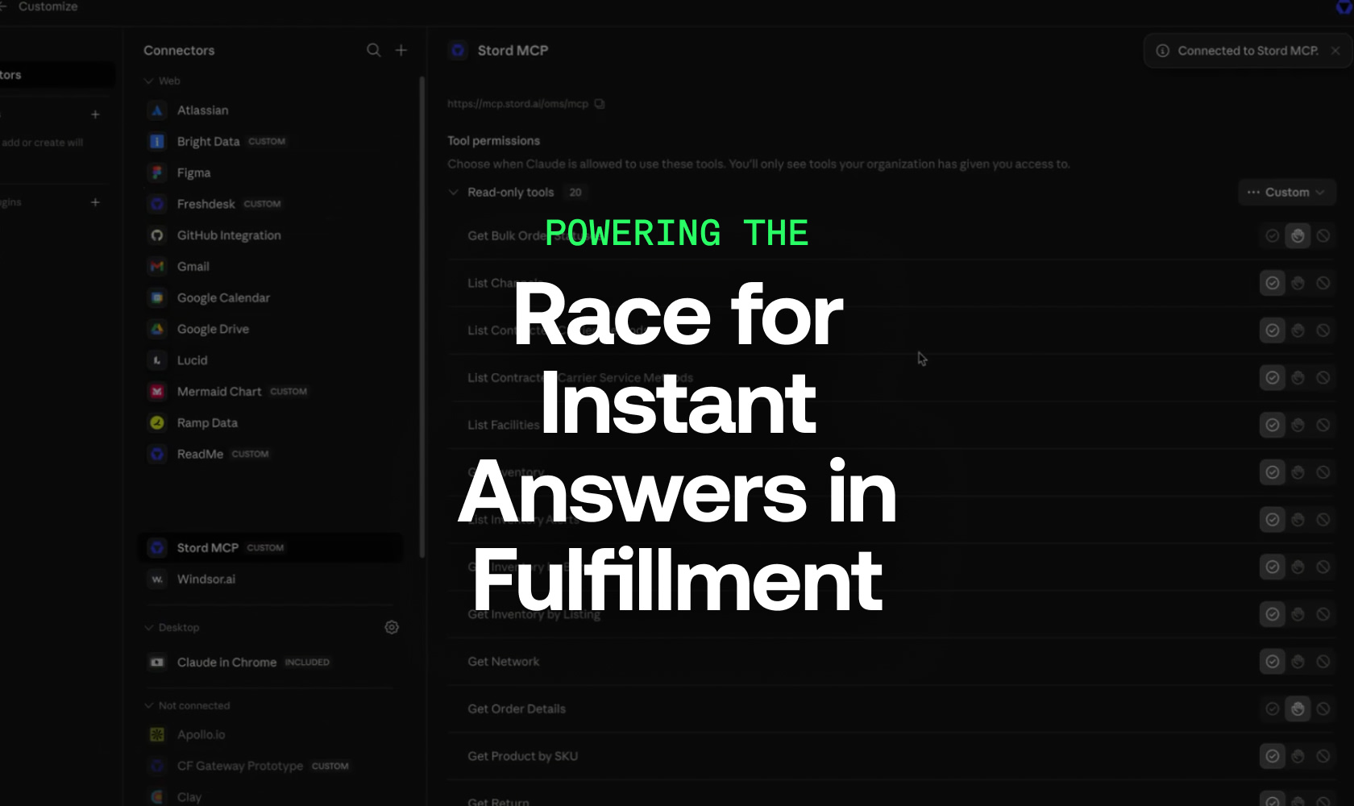Screen dimensions: 1354x806
Task: Collapse the Not connected section
Action: (x=148, y=706)
